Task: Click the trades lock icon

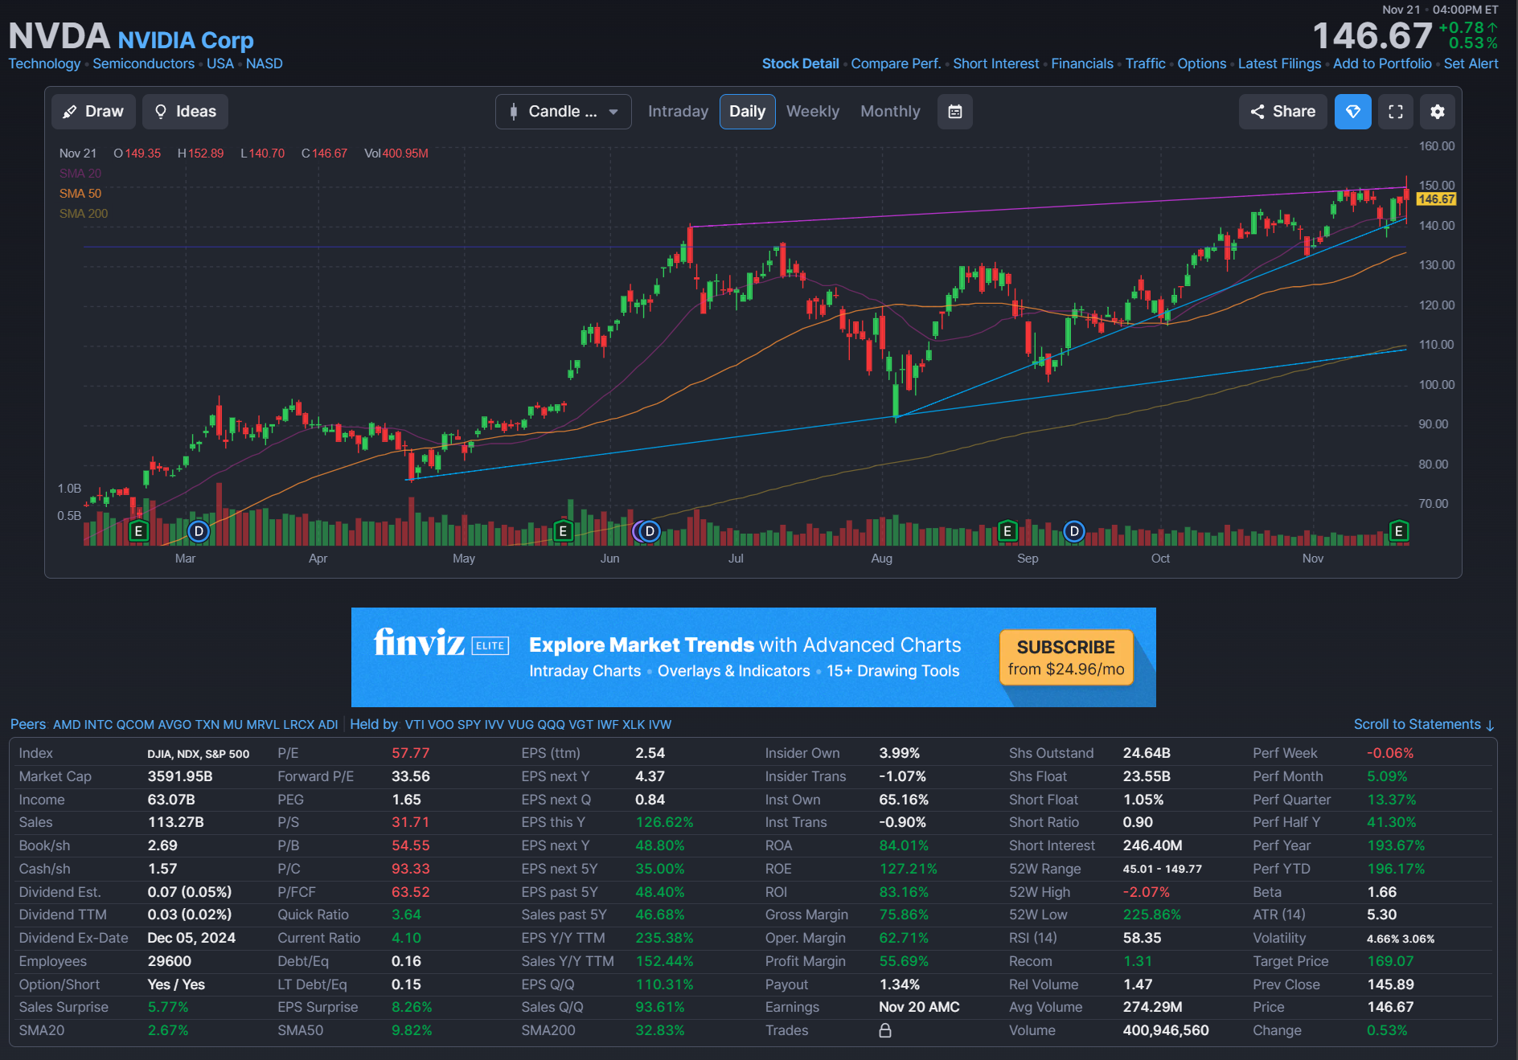Action: pos(885,1030)
